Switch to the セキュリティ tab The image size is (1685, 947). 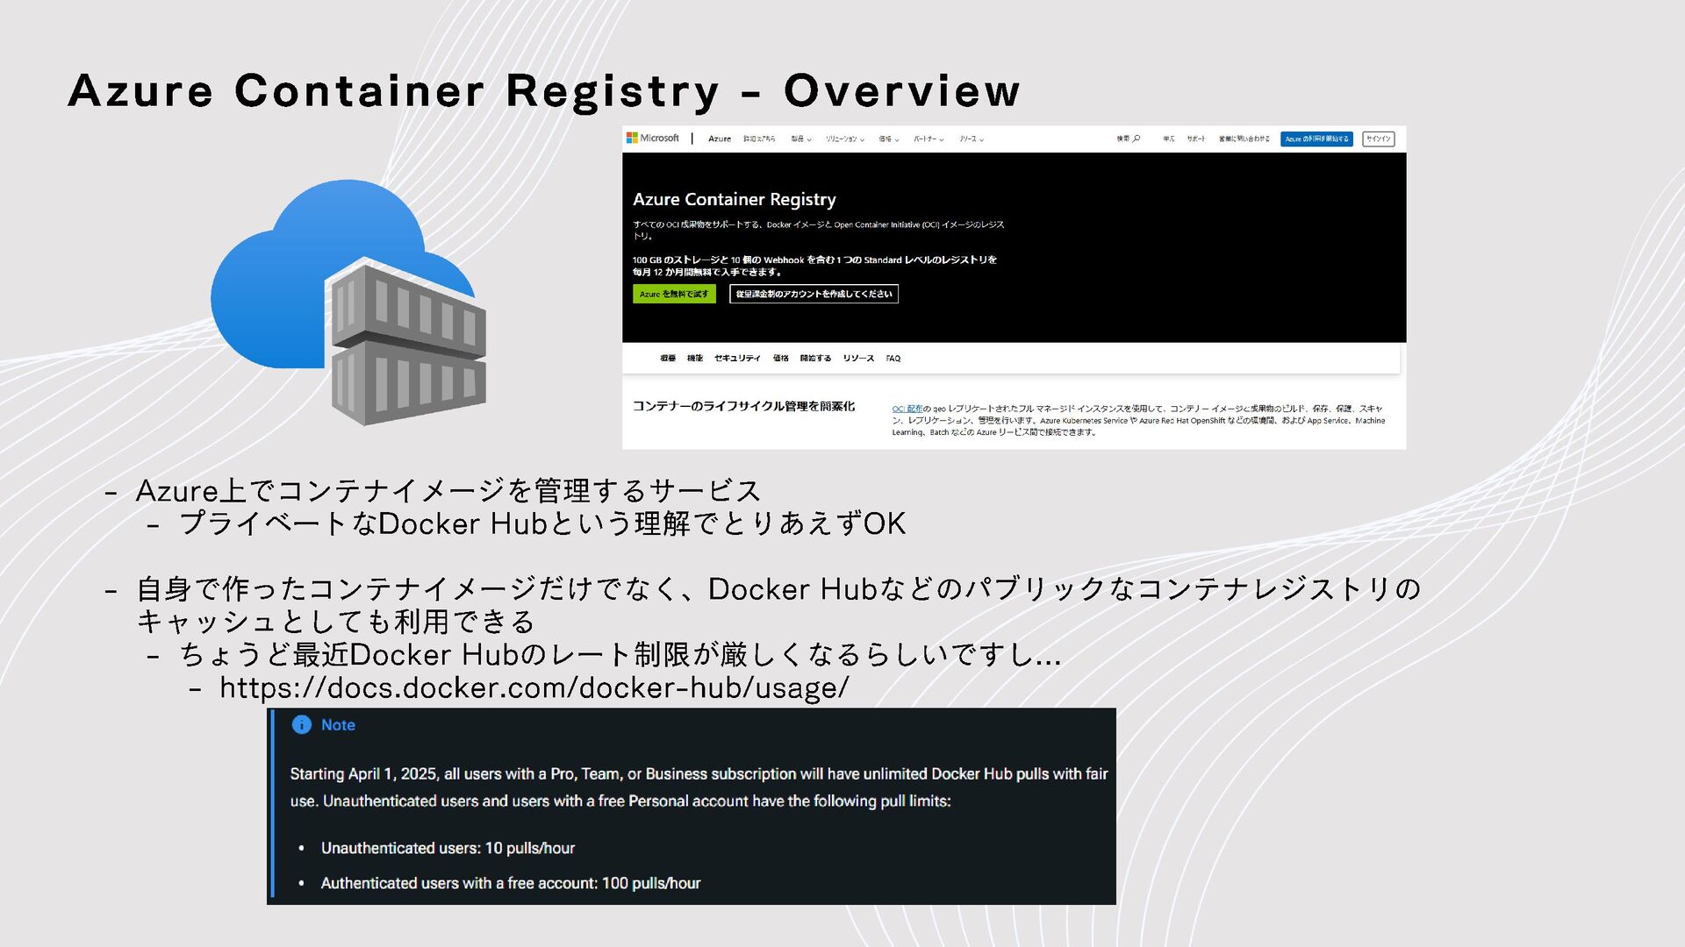(737, 359)
